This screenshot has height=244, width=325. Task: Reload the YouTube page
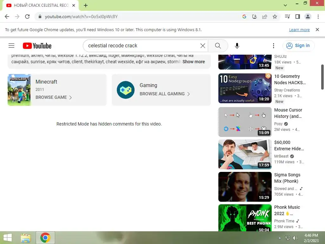click(x=27, y=17)
